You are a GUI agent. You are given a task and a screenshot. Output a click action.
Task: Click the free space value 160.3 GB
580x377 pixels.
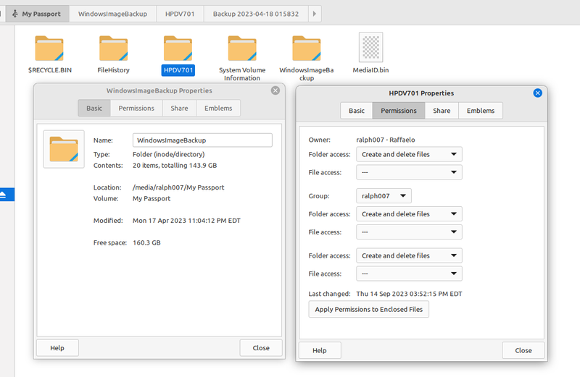(x=146, y=243)
